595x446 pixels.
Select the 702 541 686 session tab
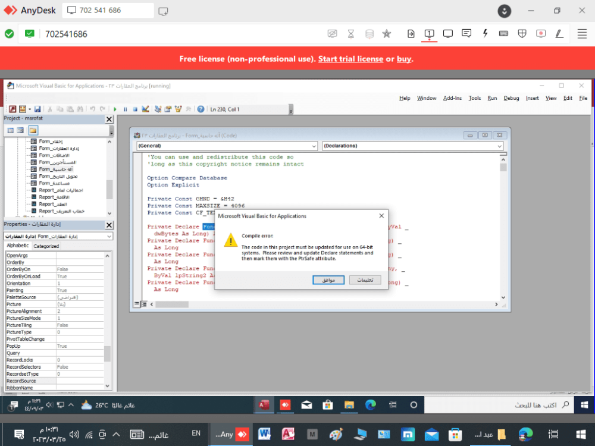tap(108, 10)
